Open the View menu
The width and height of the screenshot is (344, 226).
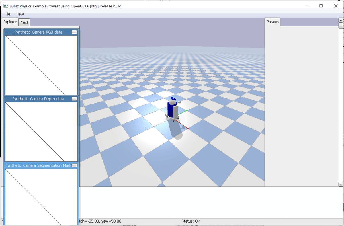(x=19, y=14)
